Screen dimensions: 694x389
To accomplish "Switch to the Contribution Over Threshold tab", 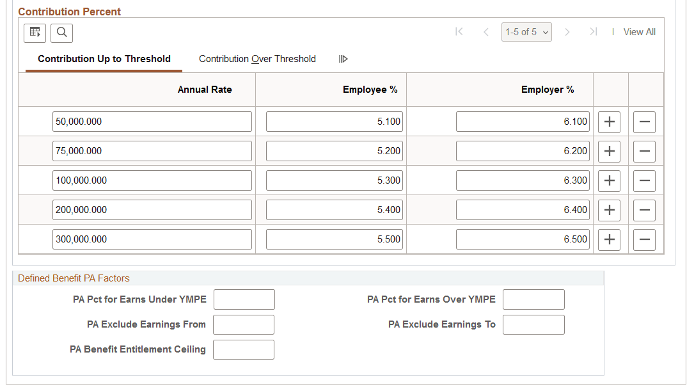I will tap(257, 58).
